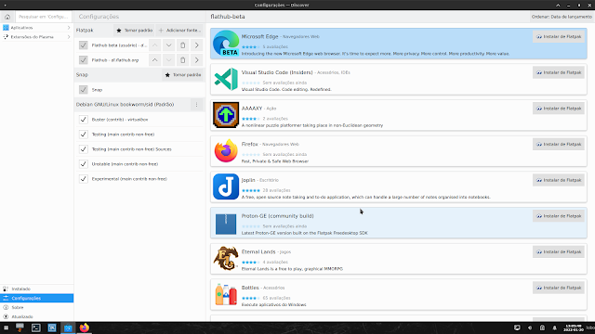Install Proton-GE from Flatpak

(559, 216)
